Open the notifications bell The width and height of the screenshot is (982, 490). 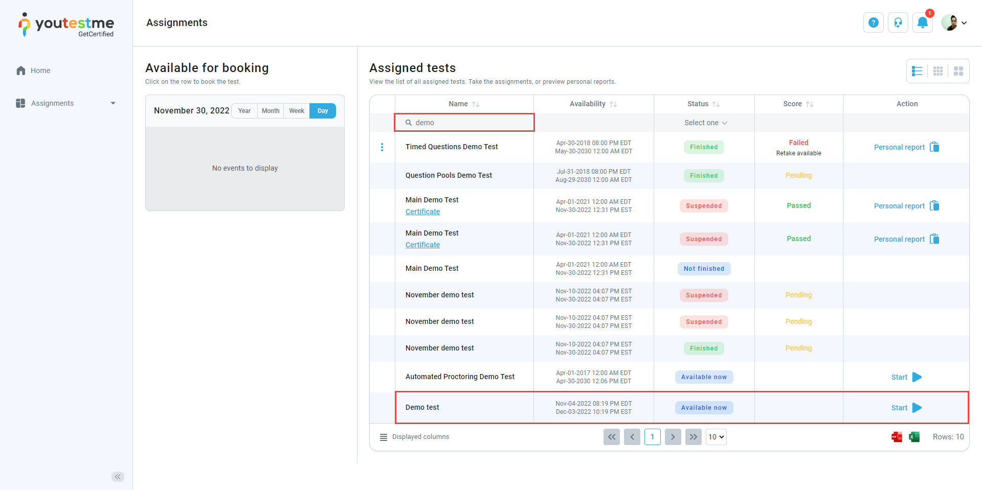tap(922, 22)
